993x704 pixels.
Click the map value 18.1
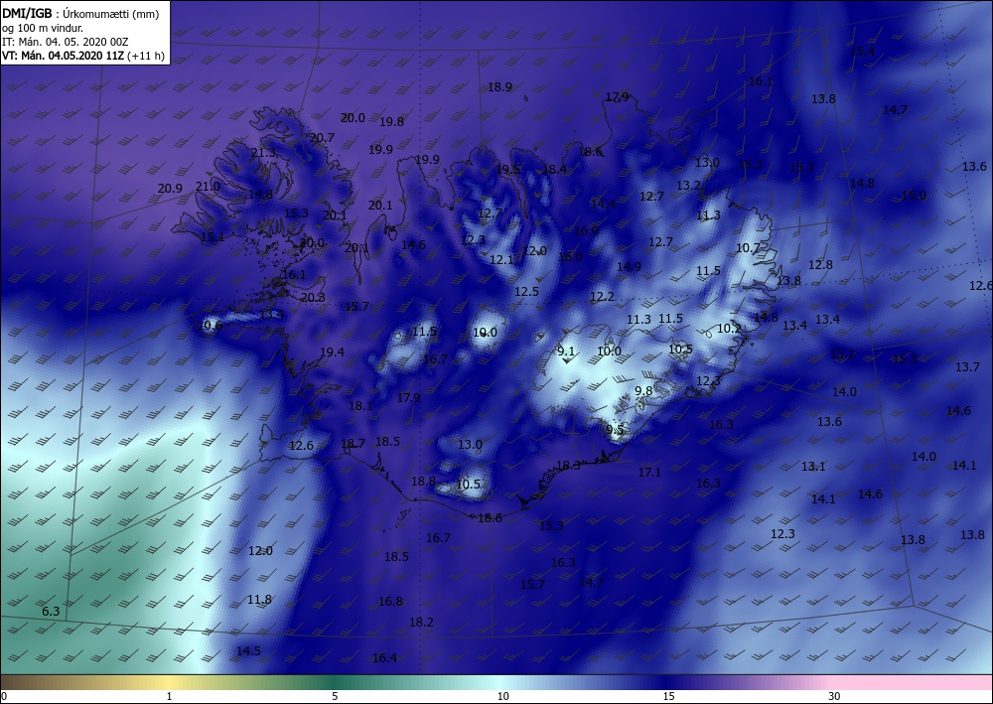(360, 406)
